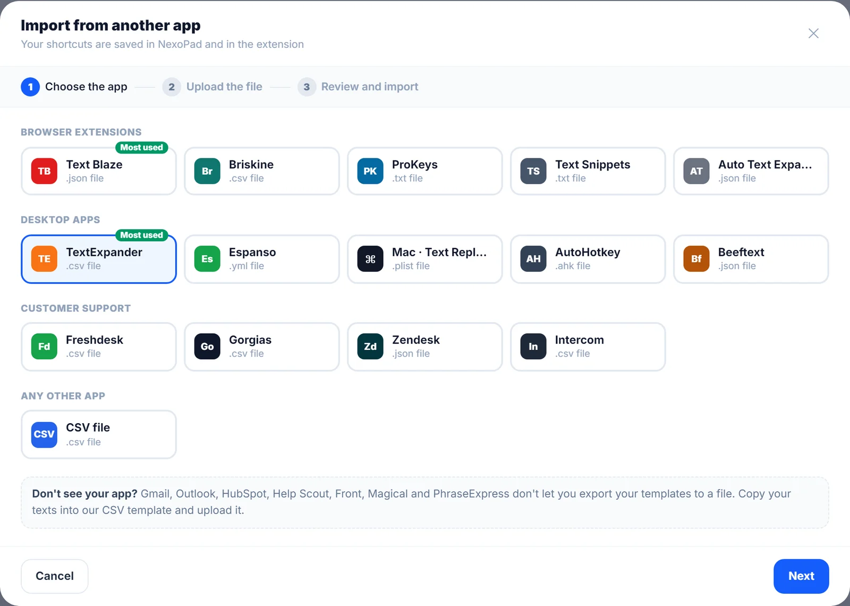The width and height of the screenshot is (850, 606).
Task: Go to step 2 Upload the file
Action: (x=212, y=87)
